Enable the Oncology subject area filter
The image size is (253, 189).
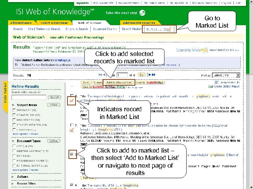pyautogui.click(x=14, y=110)
